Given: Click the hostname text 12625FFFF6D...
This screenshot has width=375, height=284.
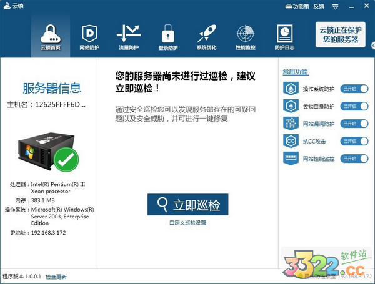Looking at the screenshot, I should tap(60, 105).
